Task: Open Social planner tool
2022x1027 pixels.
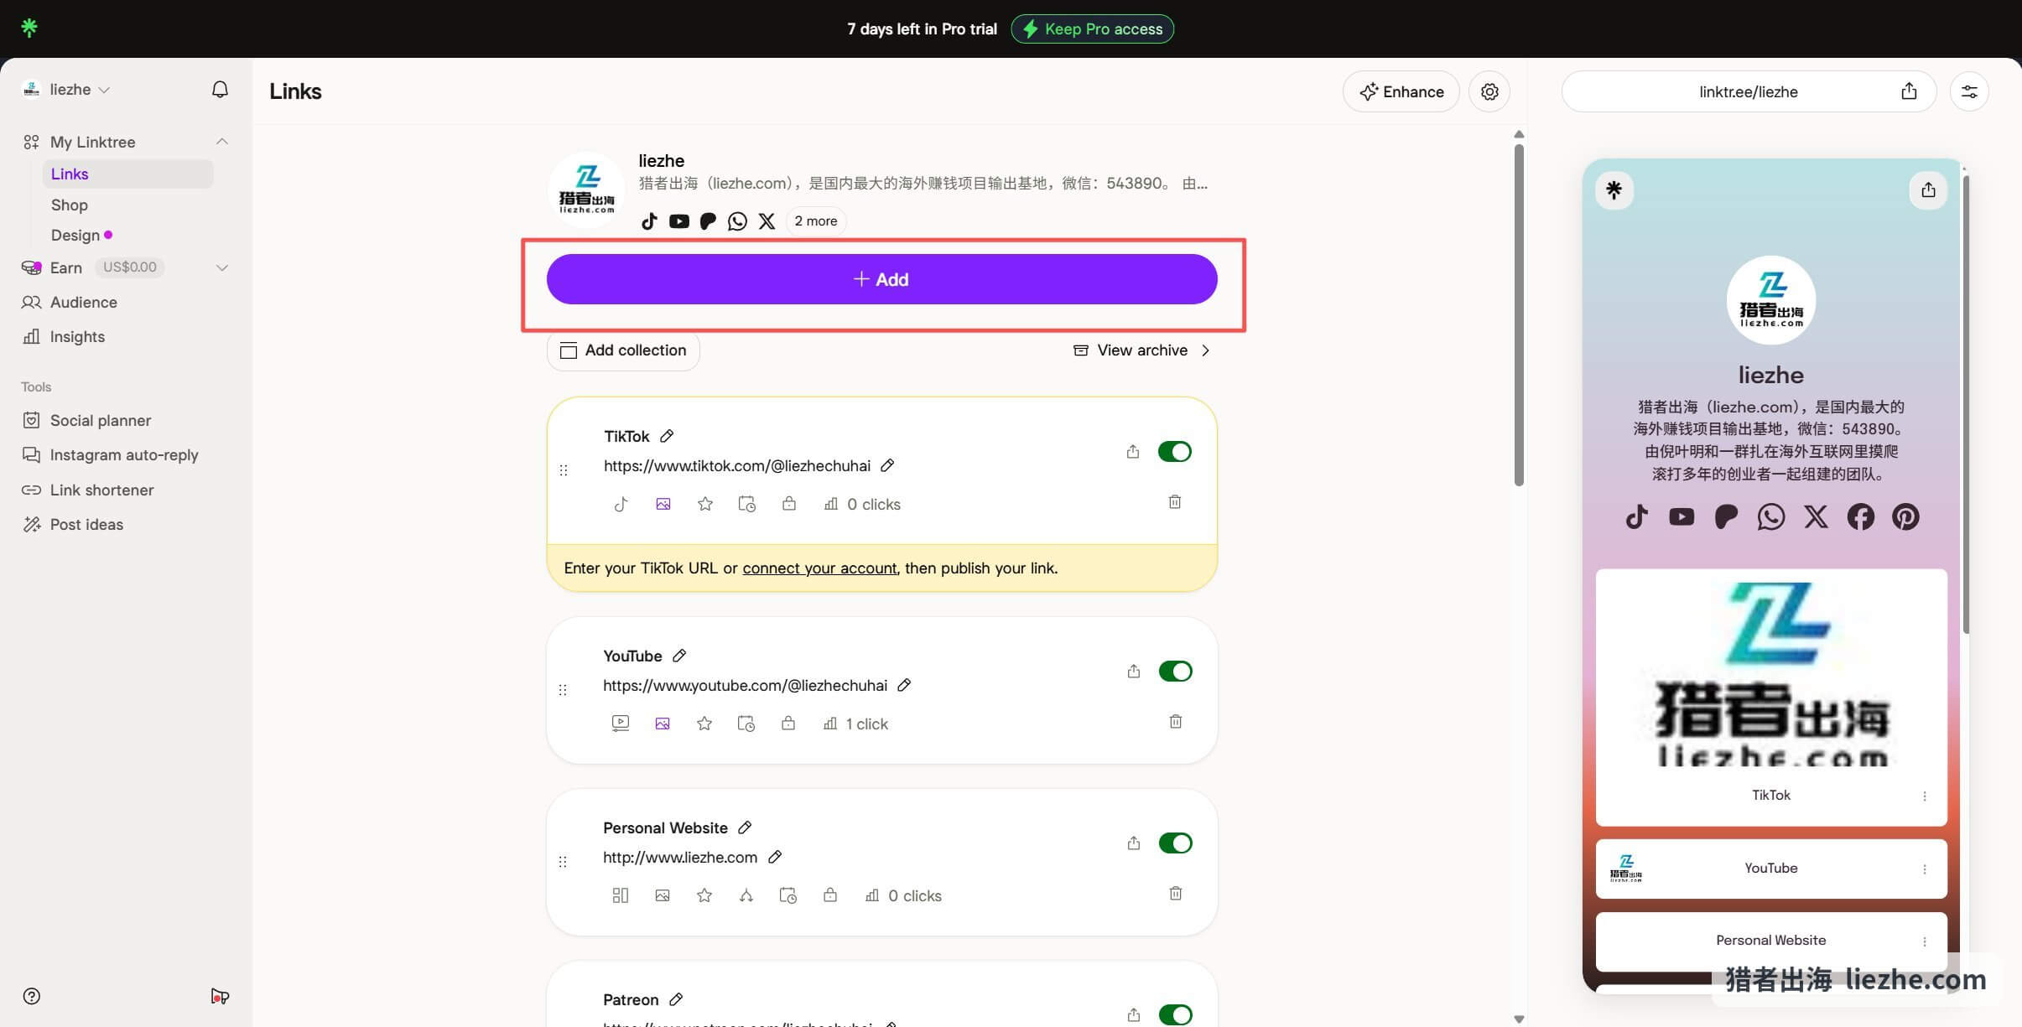Action: pyautogui.click(x=101, y=420)
